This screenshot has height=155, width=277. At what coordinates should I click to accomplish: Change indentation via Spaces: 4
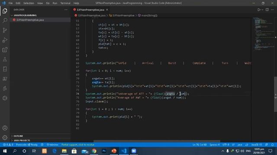[x=215, y=145]
